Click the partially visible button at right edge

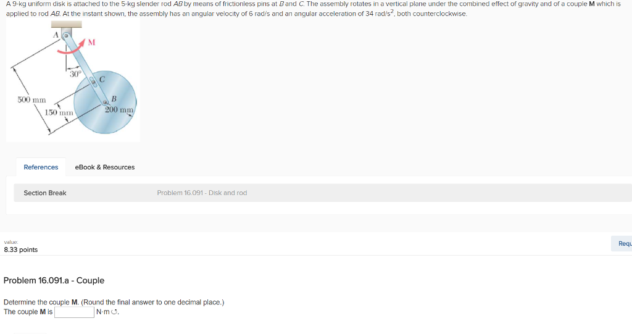(x=625, y=244)
